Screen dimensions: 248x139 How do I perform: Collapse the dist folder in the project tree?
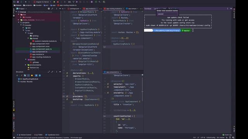click(x=19, y=15)
